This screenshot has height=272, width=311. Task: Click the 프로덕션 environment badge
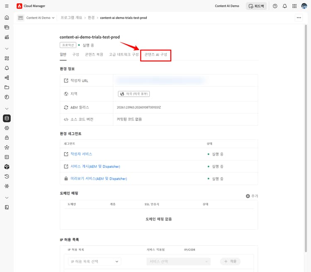tap(68, 45)
